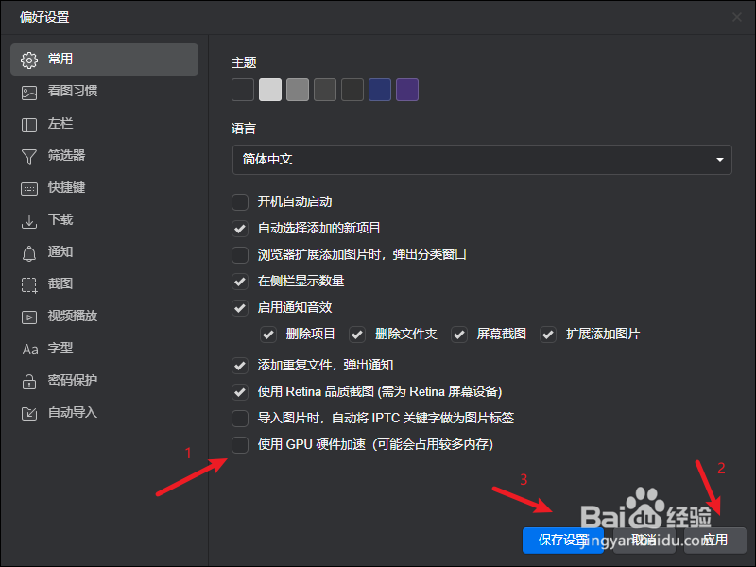Click the picture icon beside 看图习惯
756x567 pixels.
29,93
